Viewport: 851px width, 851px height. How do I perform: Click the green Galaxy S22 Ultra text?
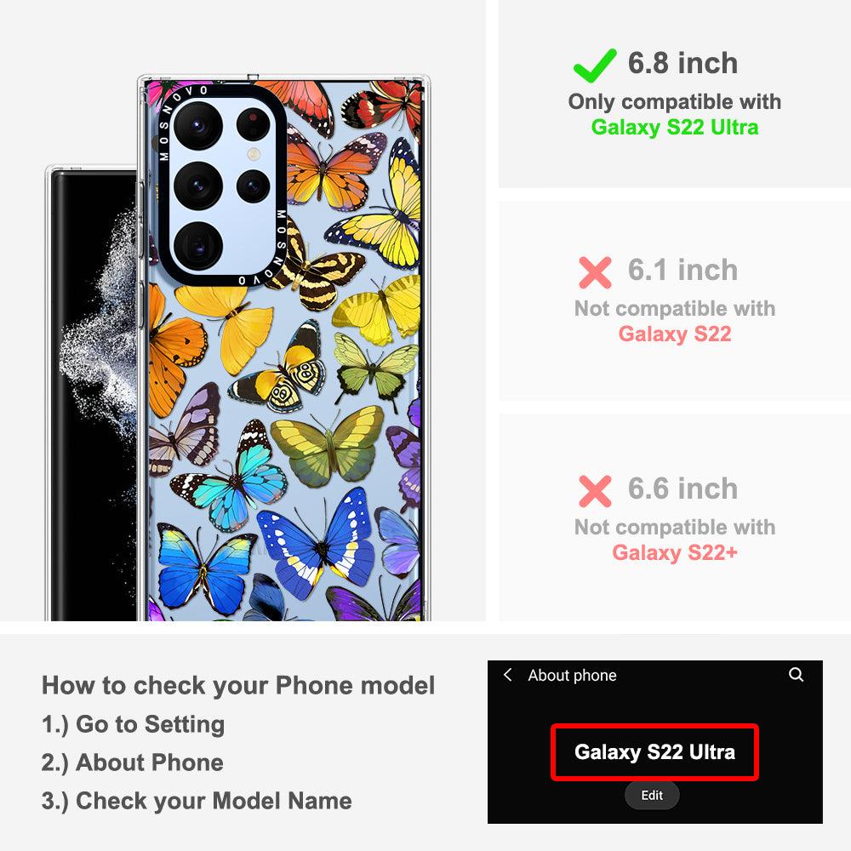pos(675,128)
